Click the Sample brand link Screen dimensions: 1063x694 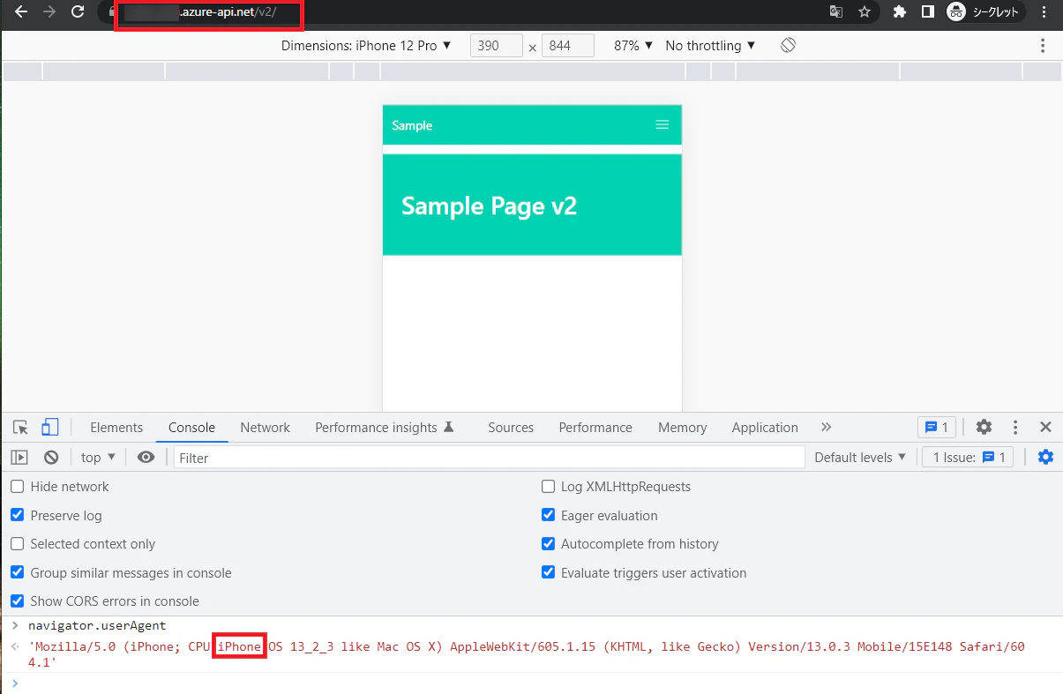click(412, 125)
